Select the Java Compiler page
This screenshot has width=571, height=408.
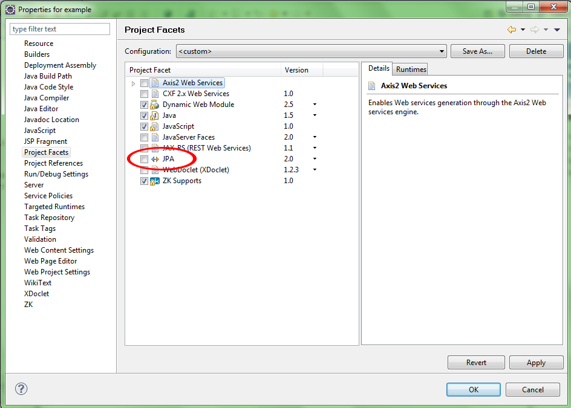pos(47,98)
